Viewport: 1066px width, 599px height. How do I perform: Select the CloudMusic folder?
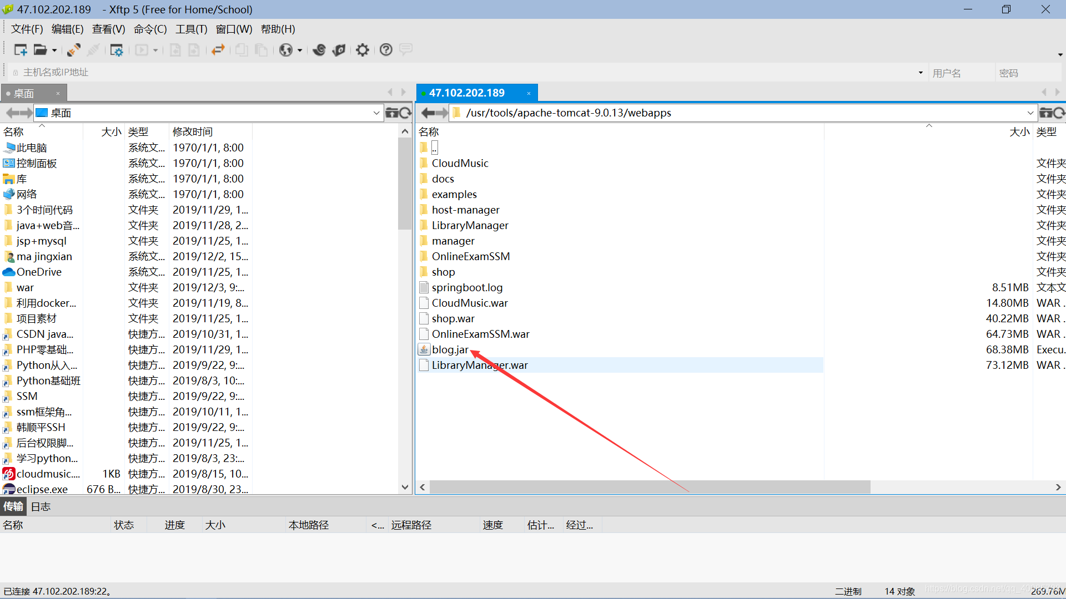(x=460, y=163)
